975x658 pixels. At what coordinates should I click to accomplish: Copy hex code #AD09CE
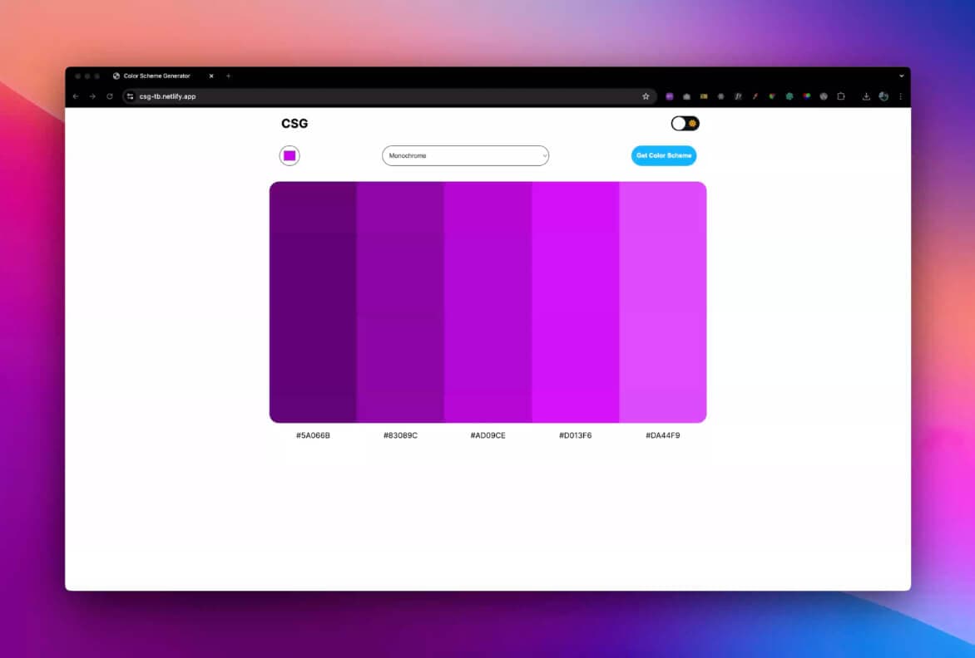point(488,435)
